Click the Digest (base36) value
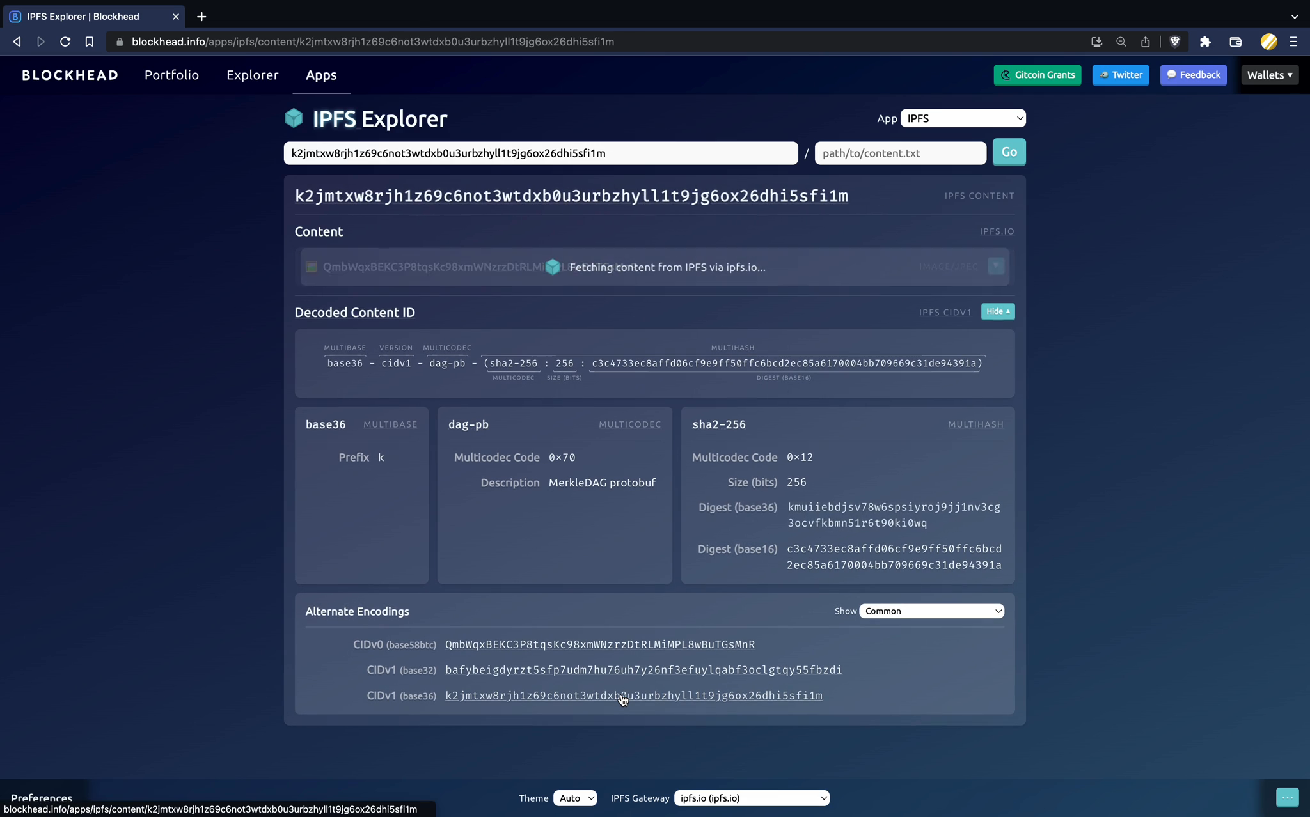The width and height of the screenshot is (1310, 817). (x=894, y=515)
